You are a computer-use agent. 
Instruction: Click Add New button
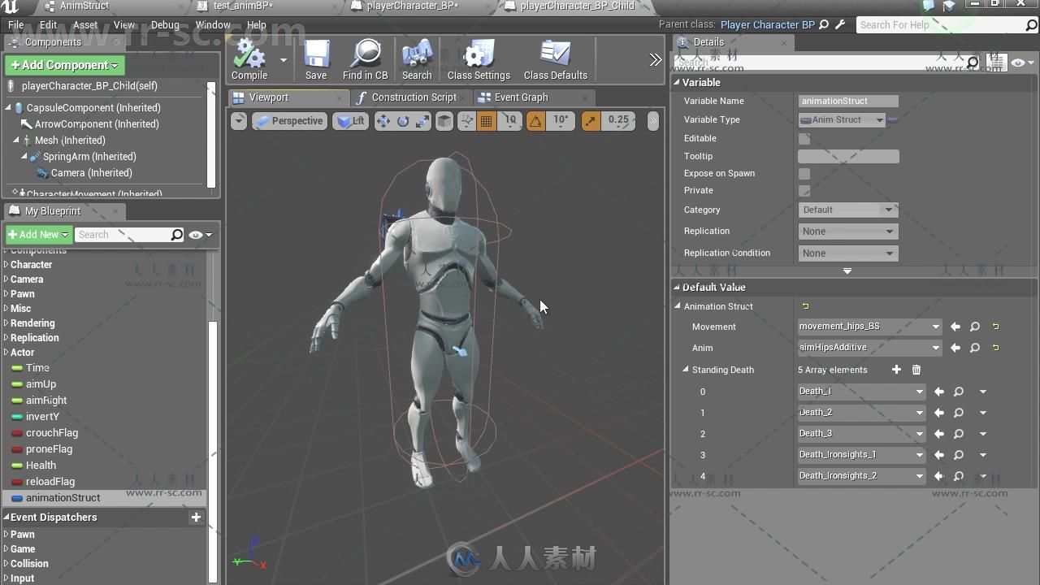pos(38,235)
